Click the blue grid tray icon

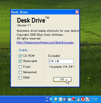pyautogui.click(x=65, y=99)
